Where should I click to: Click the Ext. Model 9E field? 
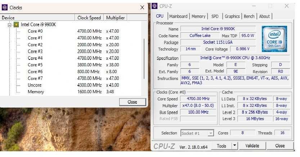point(236,71)
